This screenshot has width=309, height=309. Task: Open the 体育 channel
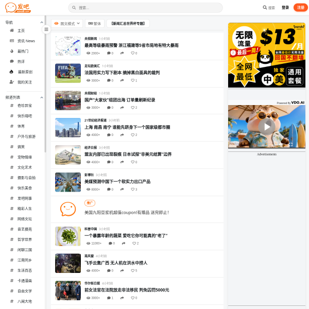[x=21, y=126]
